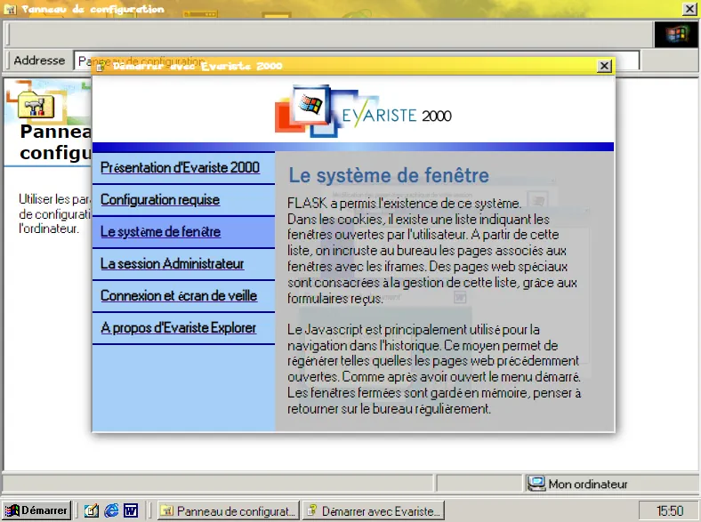Click the Adresse field in Panneau window
Image resolution: width=701 pixels, height=522 pixels.
tap(357, 60)
